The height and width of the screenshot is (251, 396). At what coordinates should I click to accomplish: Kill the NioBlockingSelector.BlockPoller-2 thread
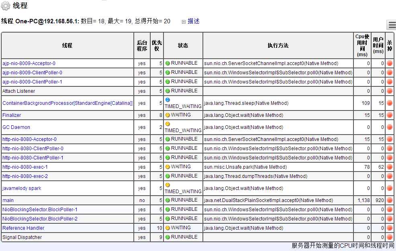pyautogui.click(x=390, y=219)
